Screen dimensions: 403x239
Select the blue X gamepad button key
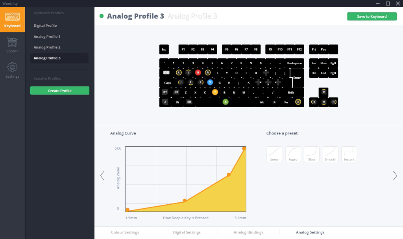pyautogui.click(x=210, y=82)
